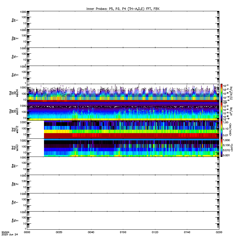Click the (V/m)²/Hz color bar
234x250 pixels.
tap(222, 93)
